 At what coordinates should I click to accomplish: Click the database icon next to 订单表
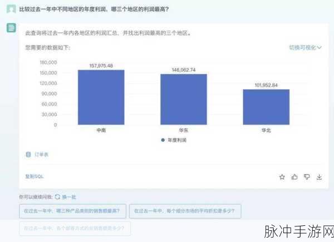28,155
